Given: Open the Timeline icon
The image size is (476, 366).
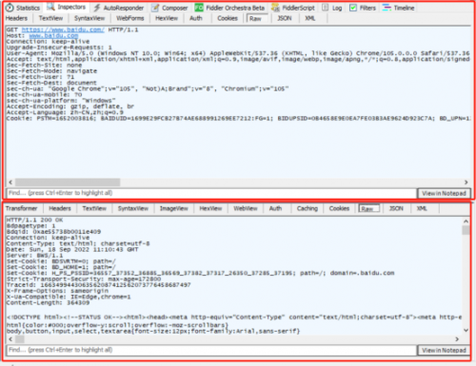Looking at the screenshot, I should click(x=387, y=8).
